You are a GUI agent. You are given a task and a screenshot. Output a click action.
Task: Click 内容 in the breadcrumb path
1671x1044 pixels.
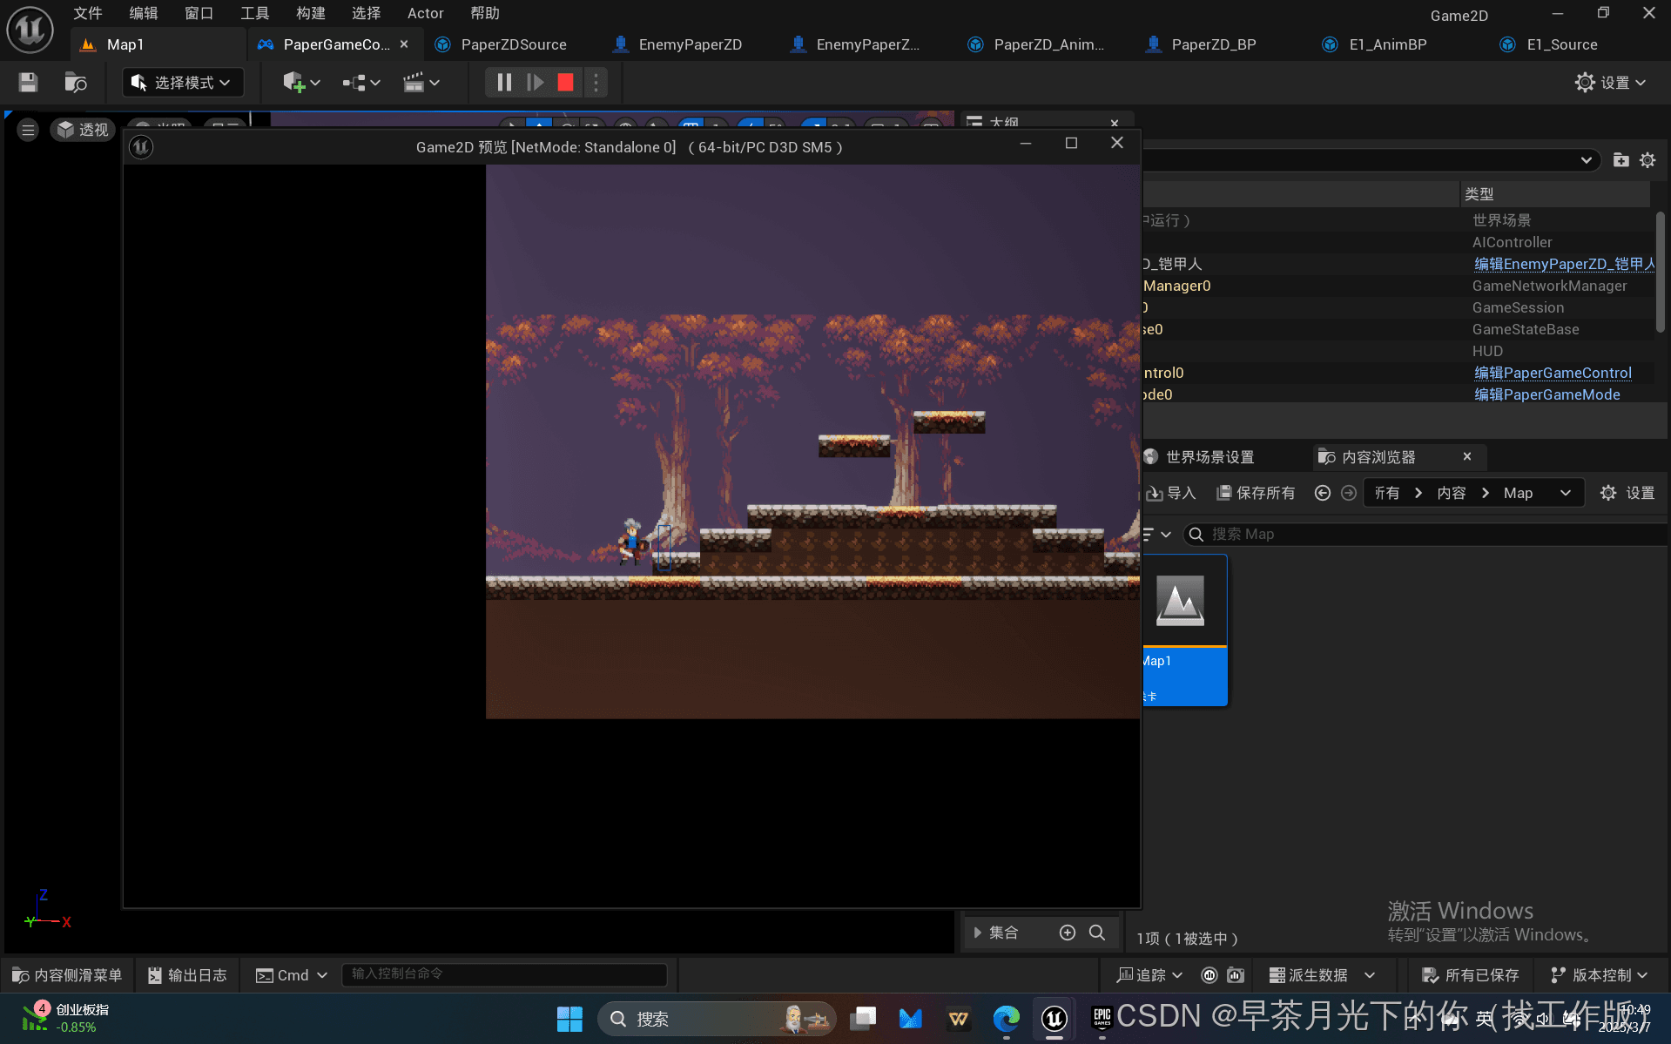pos(1451,493)
